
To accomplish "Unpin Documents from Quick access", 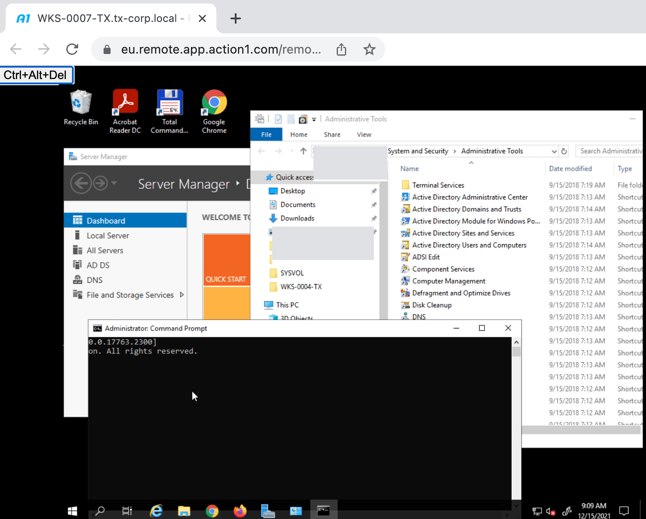I will [x=374, y=205].
